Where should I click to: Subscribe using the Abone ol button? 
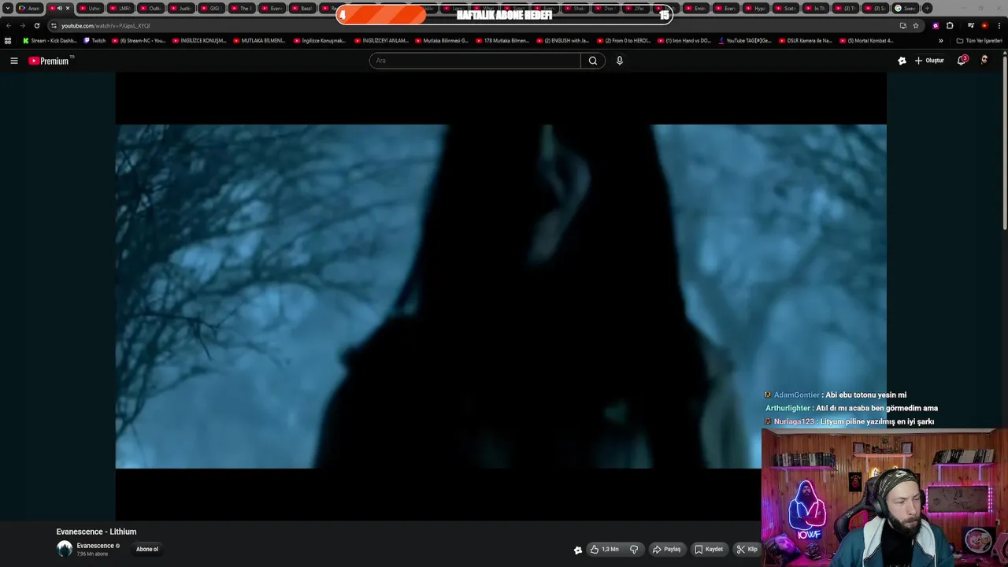coord(147,549)
